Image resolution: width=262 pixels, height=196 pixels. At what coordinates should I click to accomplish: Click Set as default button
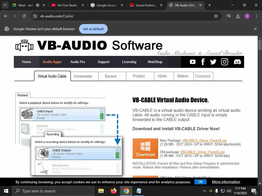93,29
